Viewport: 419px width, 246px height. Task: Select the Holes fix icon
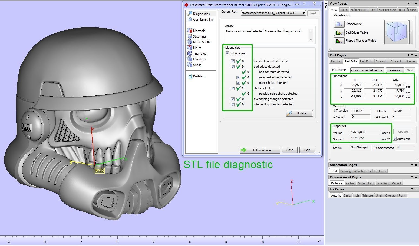pos(190,48)
